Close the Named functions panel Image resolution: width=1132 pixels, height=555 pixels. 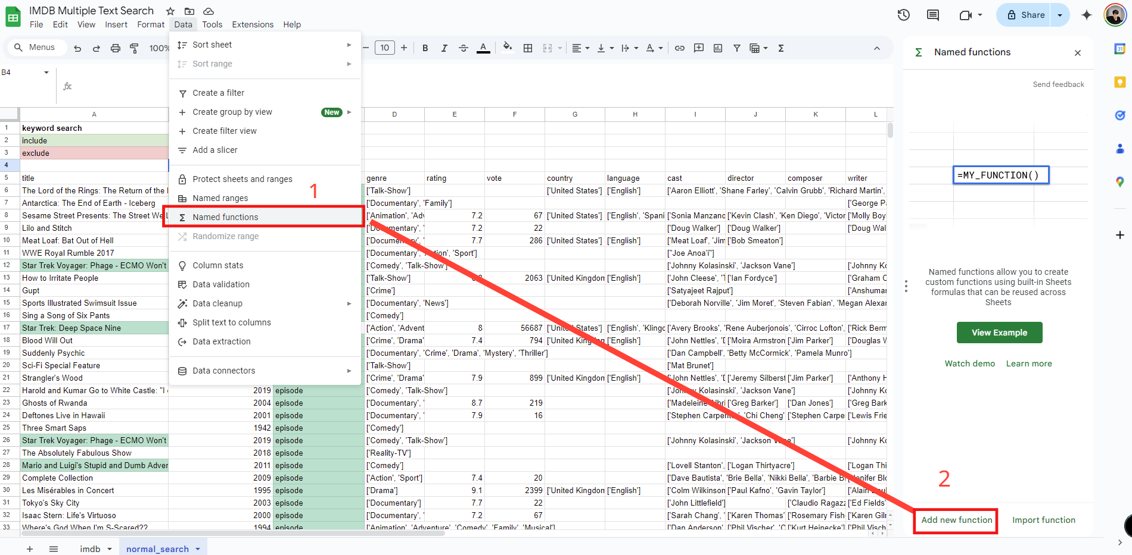(1078, 53)
